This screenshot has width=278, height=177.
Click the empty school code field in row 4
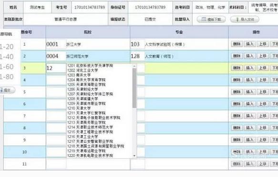[56, 80]
